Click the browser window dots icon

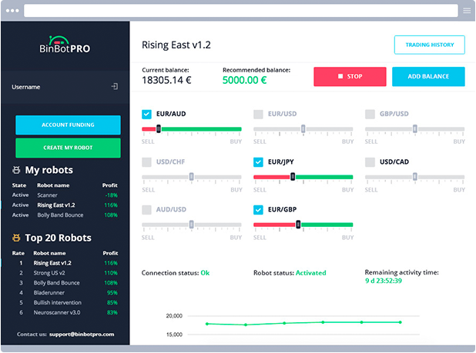pyautogui.click(x=12, y=11)
